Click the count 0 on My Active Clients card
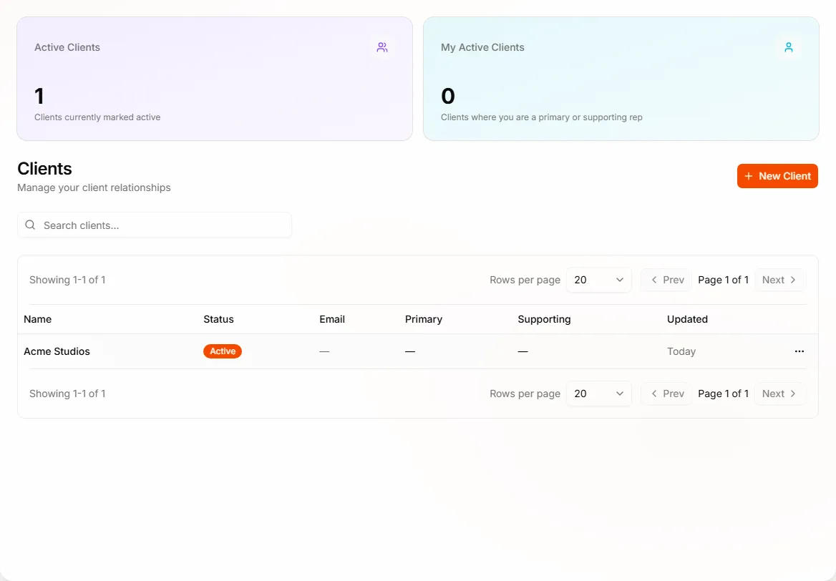 tap(448, 96)
